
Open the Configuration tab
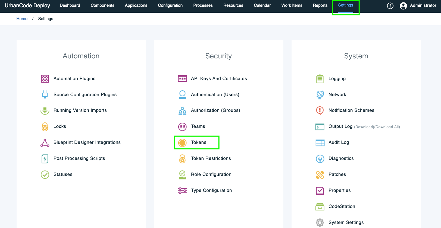170,5
